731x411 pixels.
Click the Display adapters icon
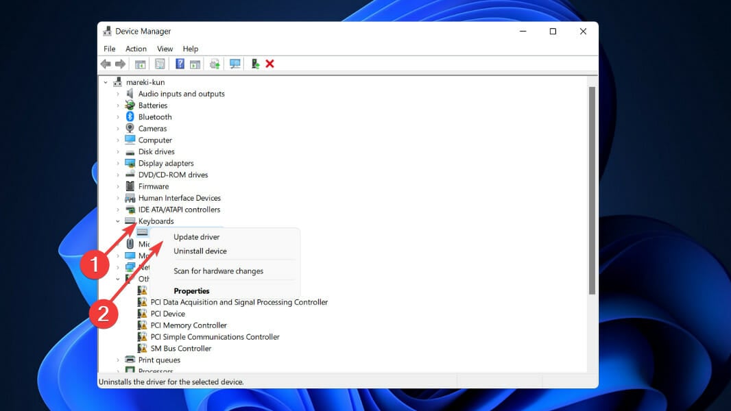[x=130, y=163]
